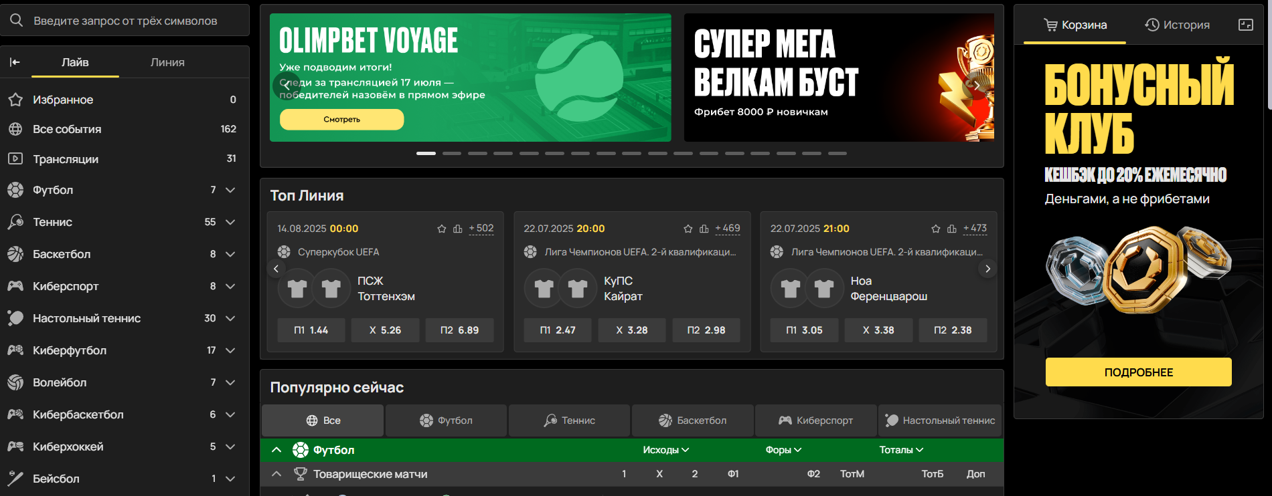Screen dimensions: 1272x496
Task: Click the Баскетбол ball icon in sidebar
Action: pos(15,254)
